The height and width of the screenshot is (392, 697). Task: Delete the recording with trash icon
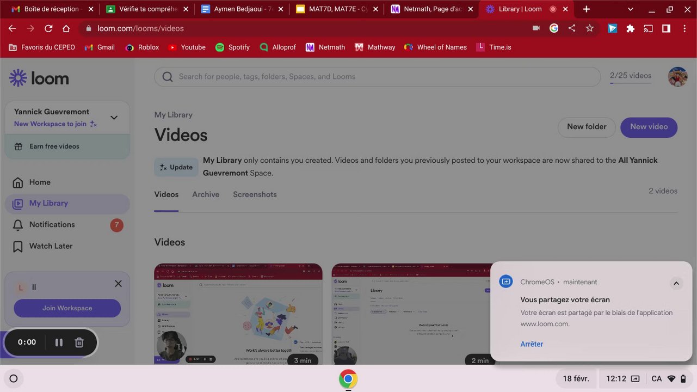(79, 342)
